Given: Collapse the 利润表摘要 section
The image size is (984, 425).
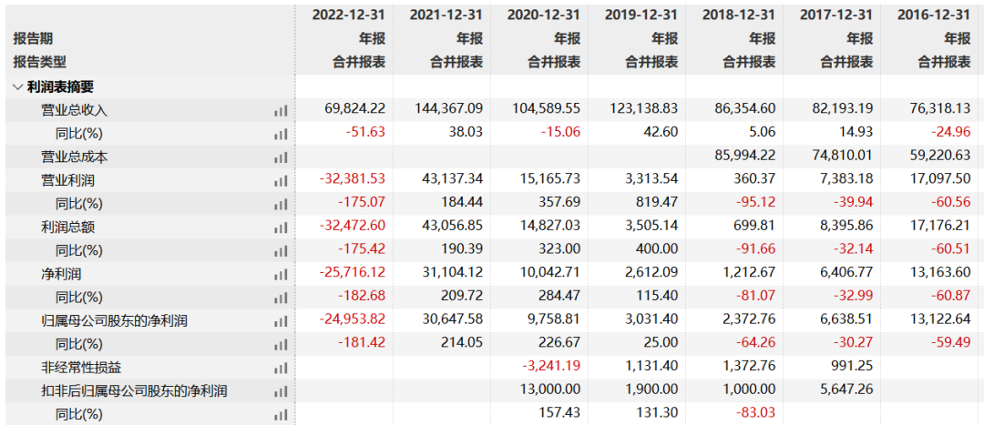Looking at the screenshot, I should (x=18, y=86).
